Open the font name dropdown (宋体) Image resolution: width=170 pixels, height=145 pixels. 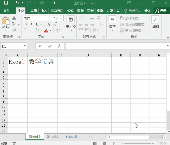coord(51,18)
